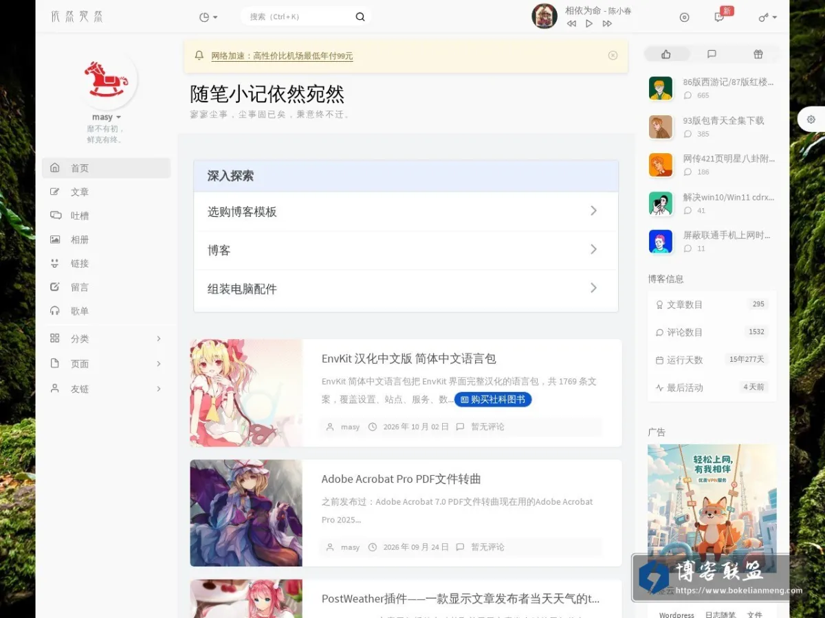The image size is (825, 618).
Task: Open 相册 in sidebar
Action: tap(107, 240)
